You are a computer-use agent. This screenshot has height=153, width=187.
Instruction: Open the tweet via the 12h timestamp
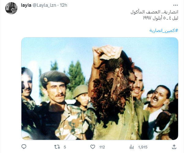tap(63, 5)
